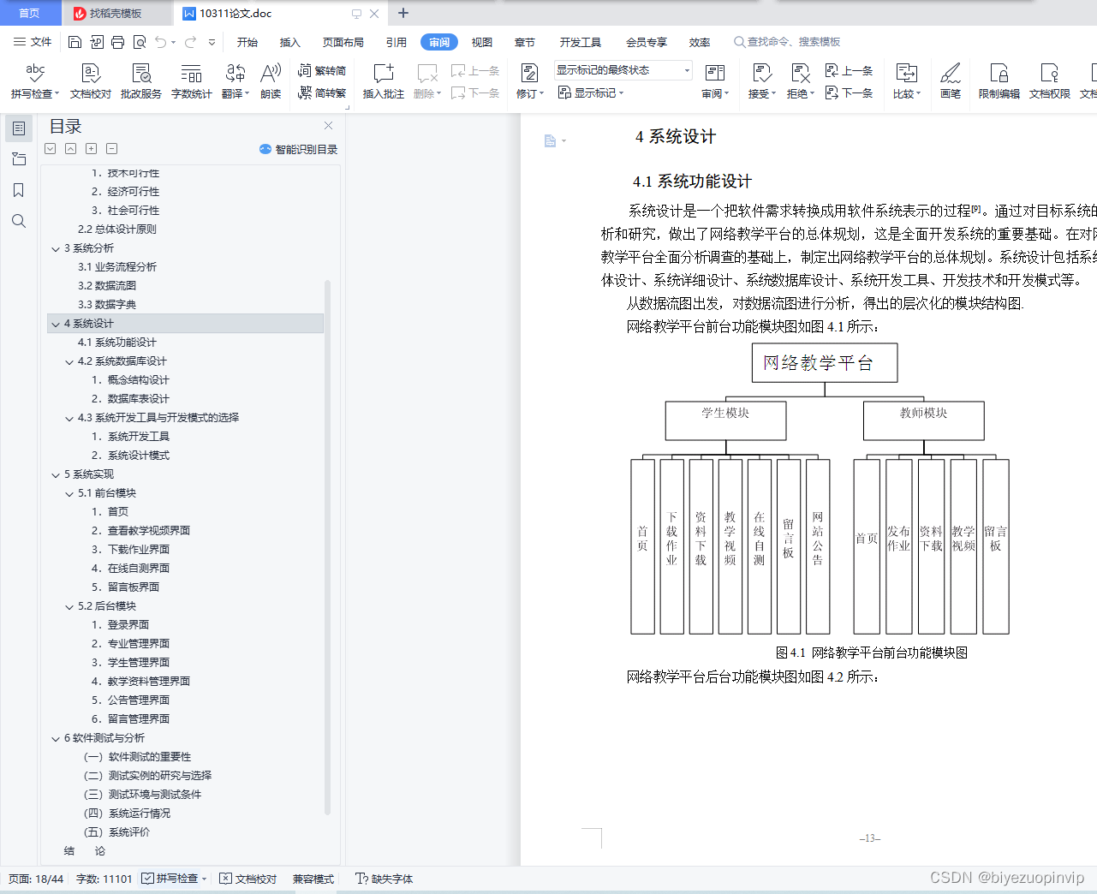Open the bookmark icon in left sidebar
The height and width of the screenshot is (894, 1097).
click(19, 190)
